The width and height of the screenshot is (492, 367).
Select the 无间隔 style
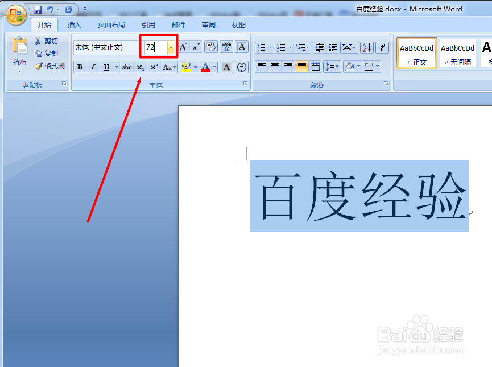pos(457,53)
